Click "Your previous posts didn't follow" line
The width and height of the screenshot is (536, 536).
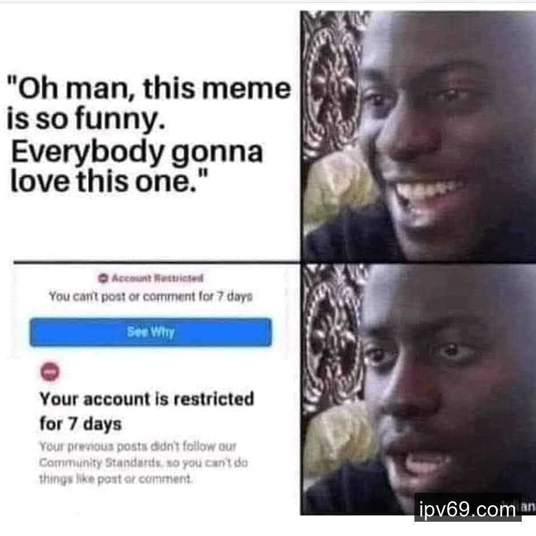[x=138, y=446]
